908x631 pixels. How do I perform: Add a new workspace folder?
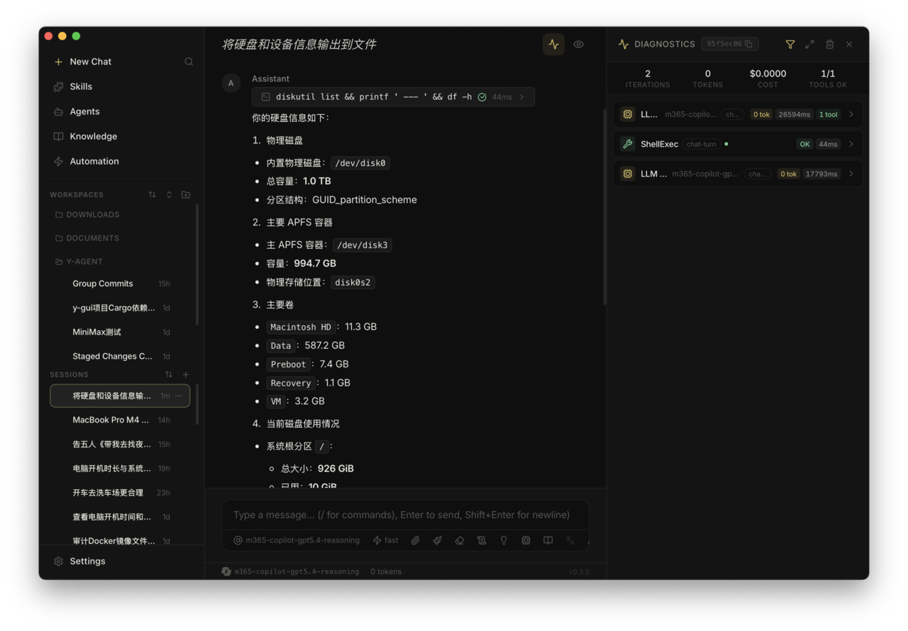[186, 194]
